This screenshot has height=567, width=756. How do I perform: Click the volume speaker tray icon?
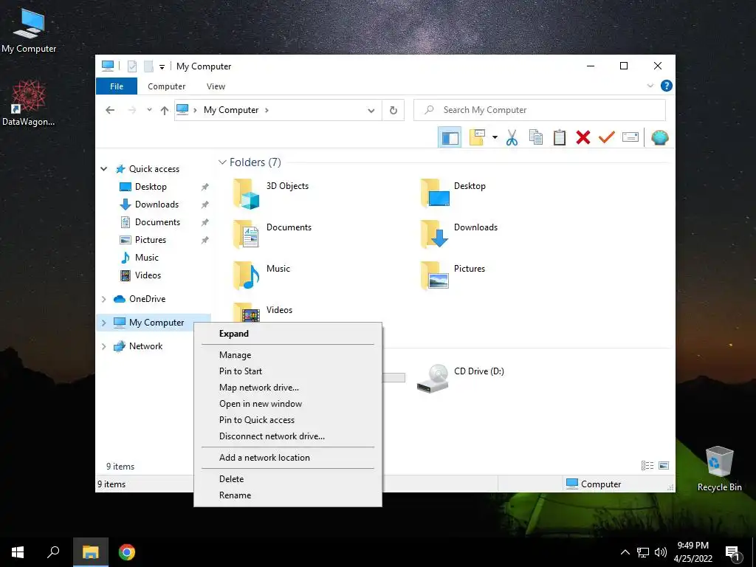661,552
